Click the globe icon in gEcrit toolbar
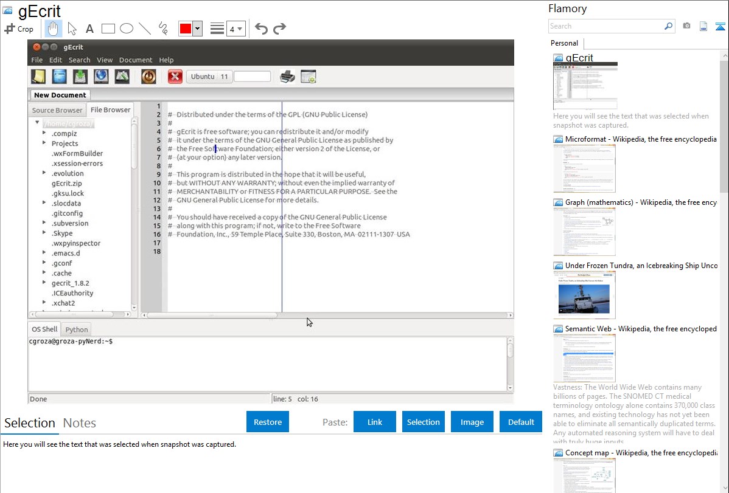 101,77
